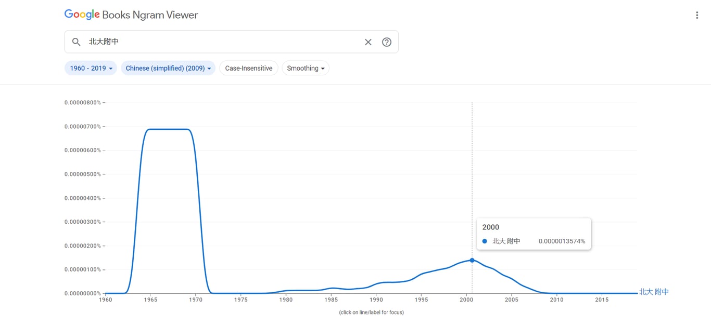Toggle the Case-Insensitive option
Screen dimensions: 711x326
[x=249, y=68]
